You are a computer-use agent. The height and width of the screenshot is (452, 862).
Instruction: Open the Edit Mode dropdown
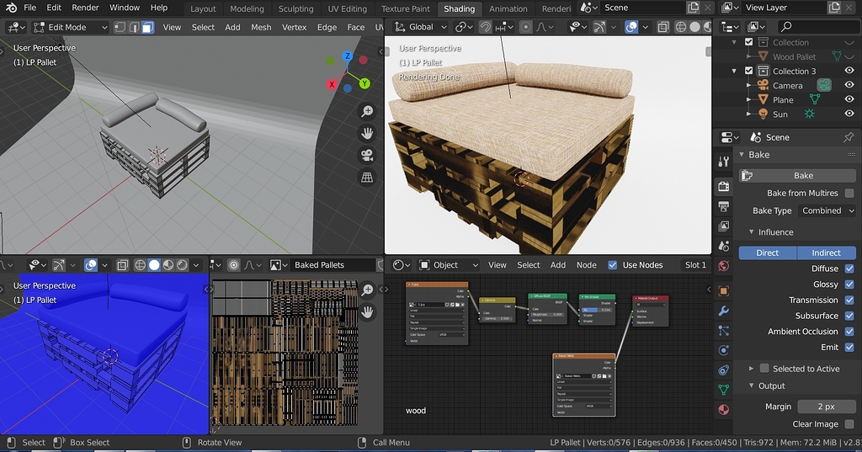[x=70, y=27]
